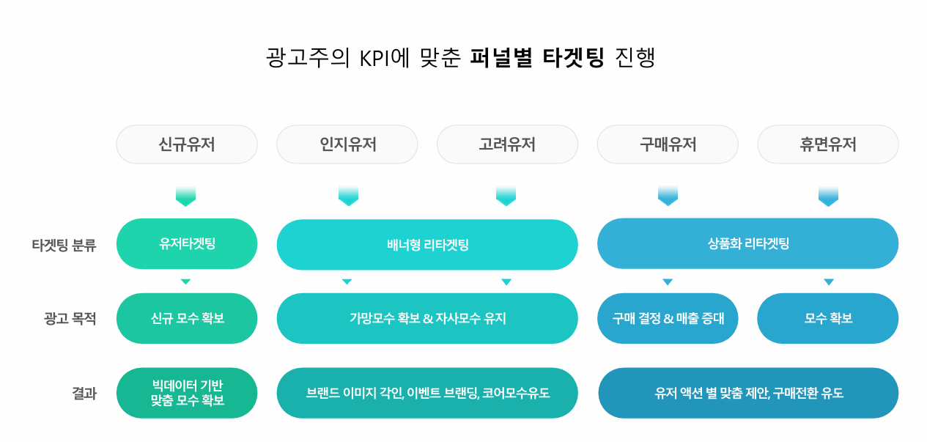Viewport: 927px width, 442px height.
Task: Click the blue arrow icon under 구매유저
Action: click(x=668, y=196)
